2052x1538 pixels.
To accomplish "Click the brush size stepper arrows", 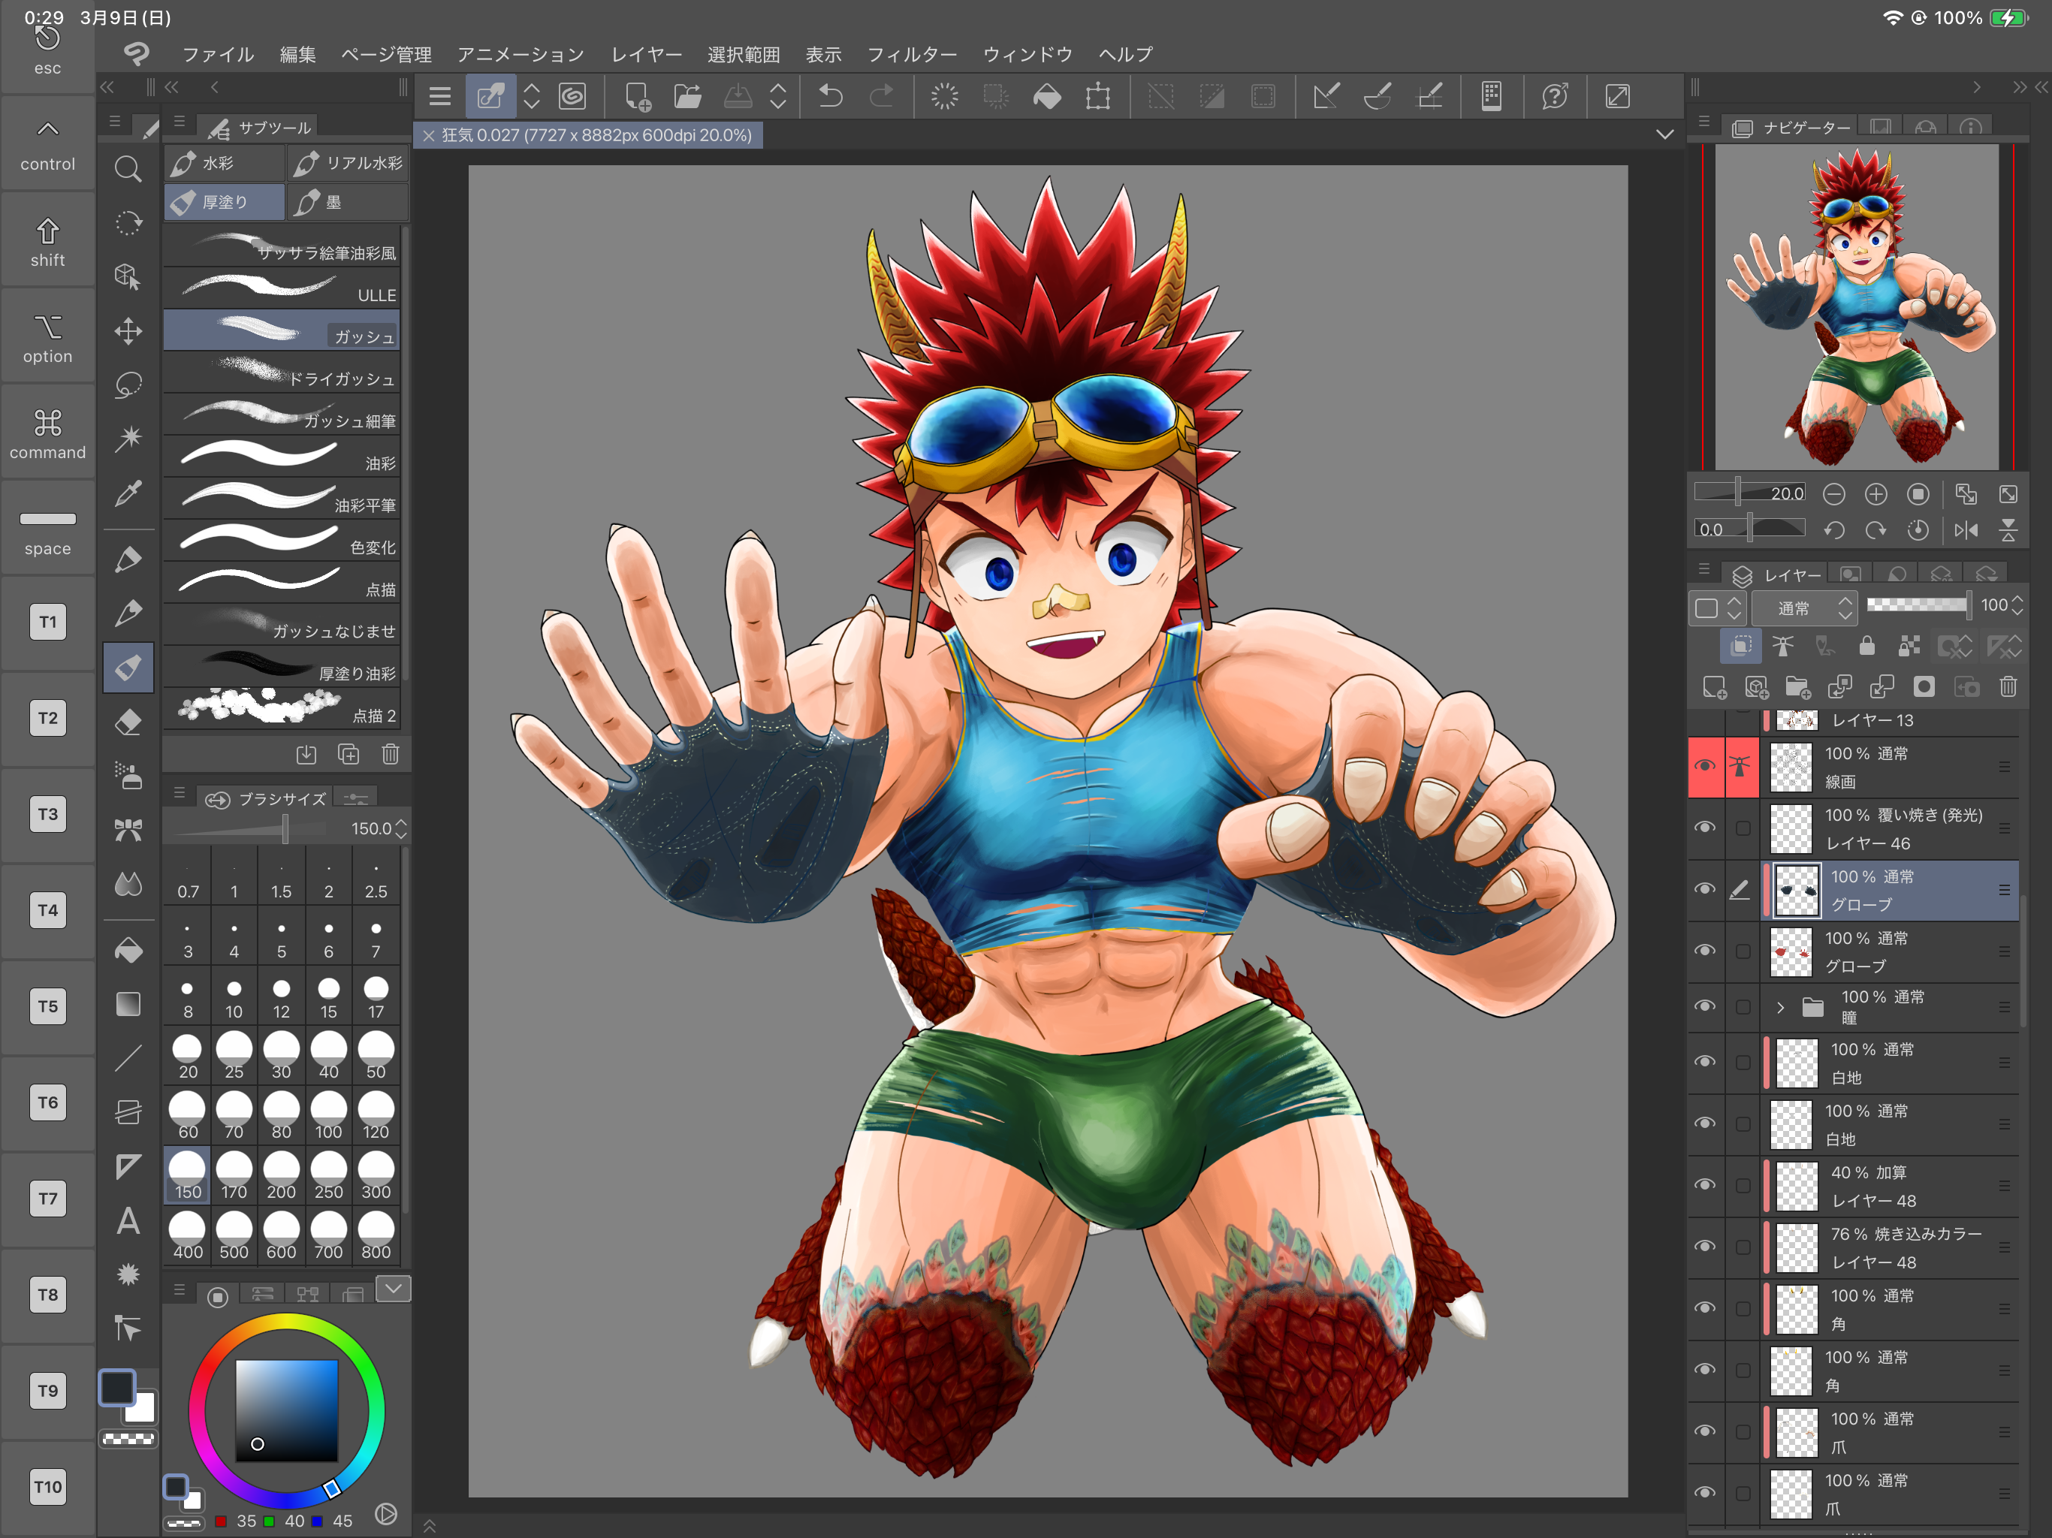I will tap(401, 828).
